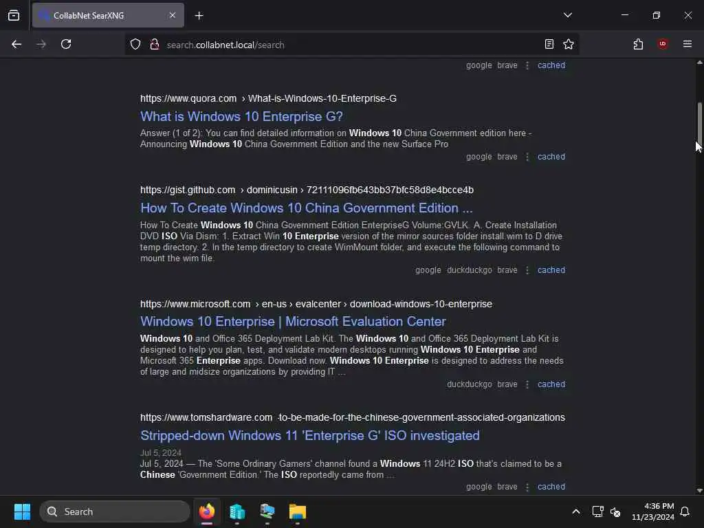Image resolution: width=704 pixels, height=528 pixels.
Task: Expand options dots beside the top cached link
Action: pyautogui.click(x=527, y=65)
